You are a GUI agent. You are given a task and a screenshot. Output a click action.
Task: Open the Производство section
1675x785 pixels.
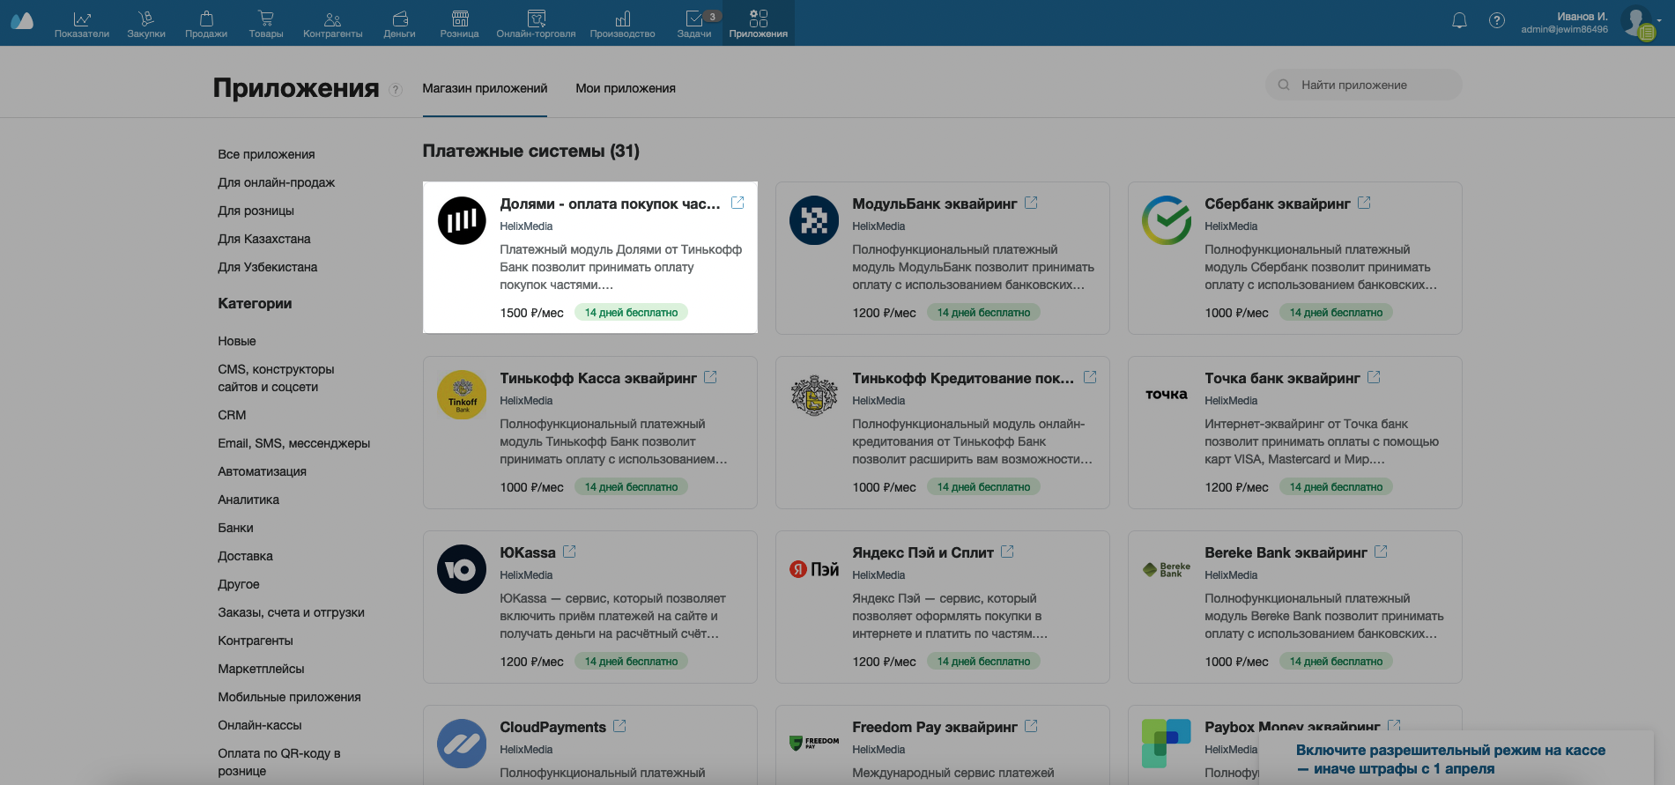click(x=623, y=24)
